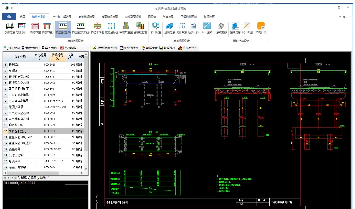Click 打开既有桥型图 open existing drawing
The width and height of the screenshot is (355, 209).
tap(104, 48)
